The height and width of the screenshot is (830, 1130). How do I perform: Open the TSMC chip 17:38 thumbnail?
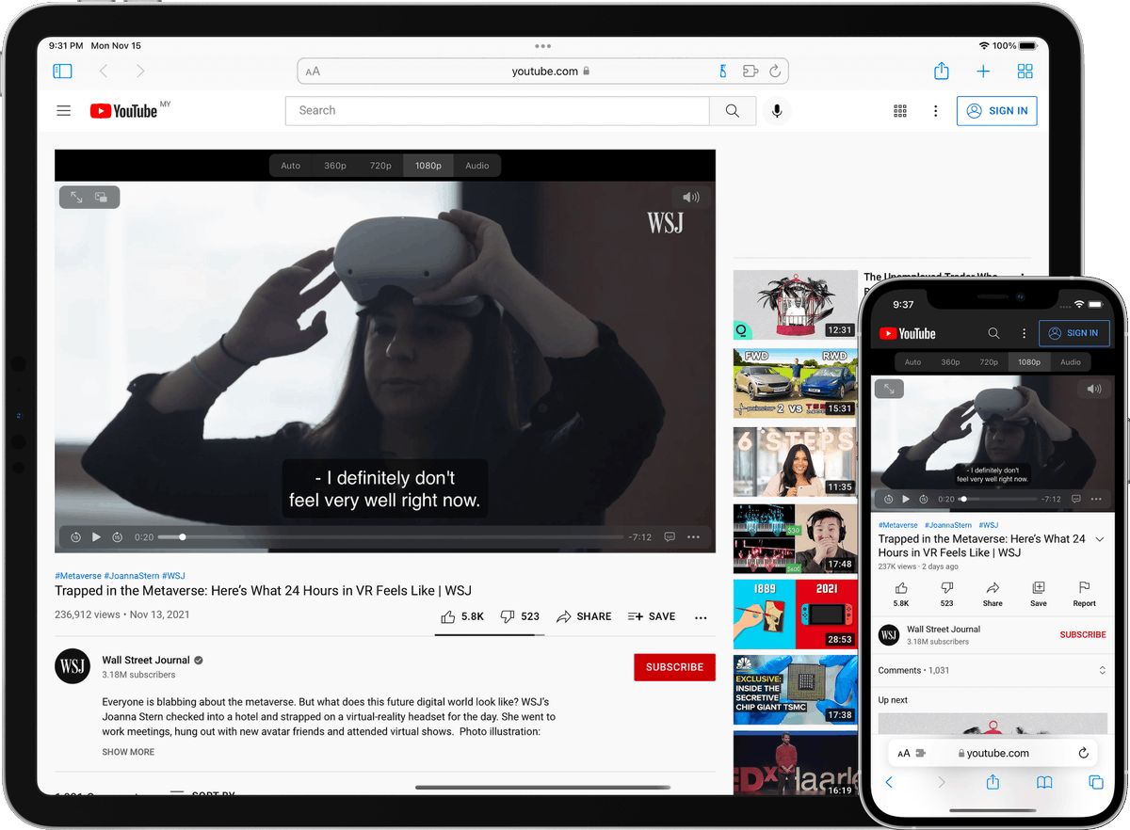coord(796,690)
